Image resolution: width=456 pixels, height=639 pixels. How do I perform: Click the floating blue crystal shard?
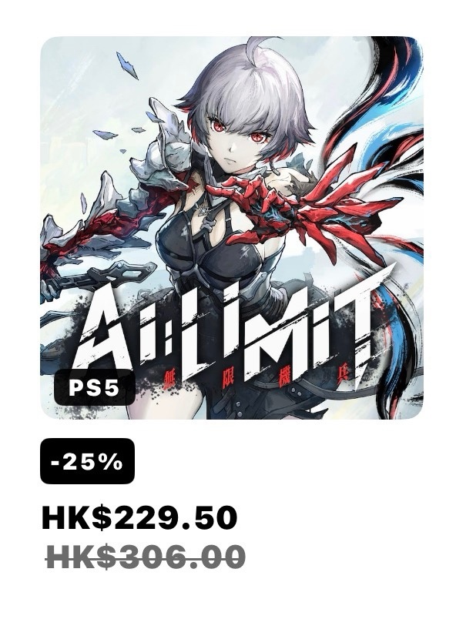point(126,65)
